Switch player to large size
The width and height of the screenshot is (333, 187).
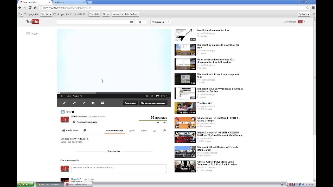tap(163, 96)
